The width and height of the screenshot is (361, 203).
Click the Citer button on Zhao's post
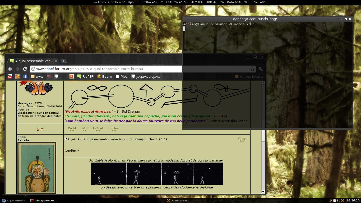(242, 139)
